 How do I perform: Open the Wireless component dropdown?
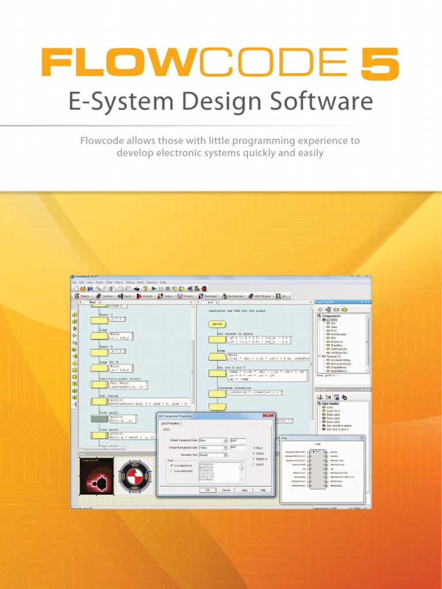click(187, 296)
